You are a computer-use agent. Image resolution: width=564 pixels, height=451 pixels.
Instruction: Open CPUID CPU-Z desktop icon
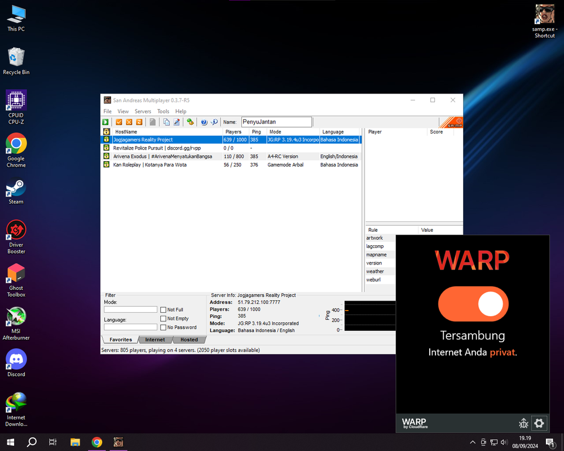pyautogui.click(x=16, y=107)
